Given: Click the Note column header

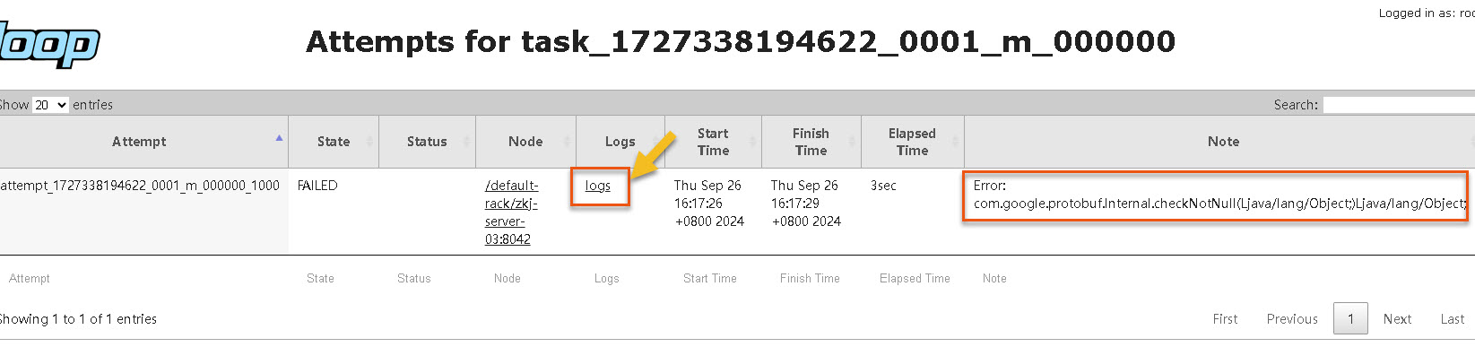Looking at the screenshot, I should tap(1223, 142).
